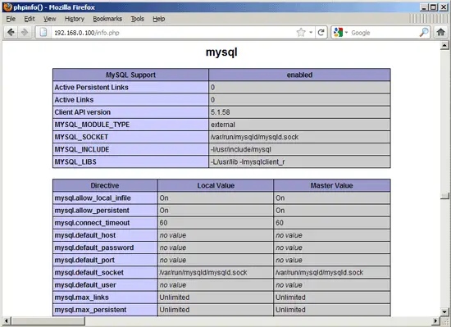Open the Bookmarks menu
451x327 pixels.
coord(107,19)
